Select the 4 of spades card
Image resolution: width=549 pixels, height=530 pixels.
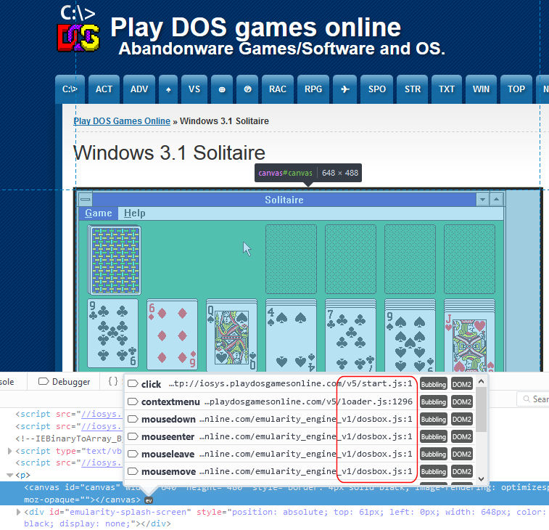292,338
